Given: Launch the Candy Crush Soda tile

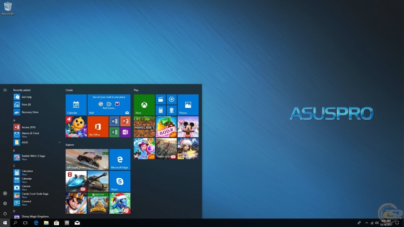Looking at the screenshot, I should 166,127.
